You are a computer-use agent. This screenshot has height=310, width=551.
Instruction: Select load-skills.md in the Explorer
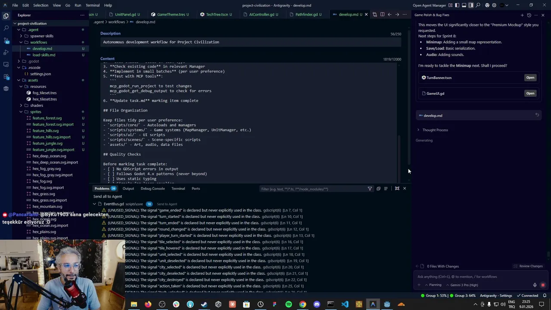[x=44, y=55]
